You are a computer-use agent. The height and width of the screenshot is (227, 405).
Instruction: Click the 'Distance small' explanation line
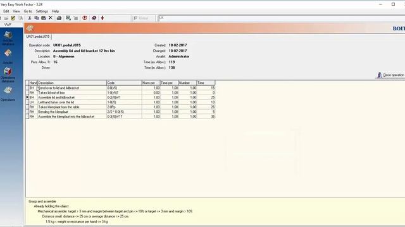coord(85,216)
